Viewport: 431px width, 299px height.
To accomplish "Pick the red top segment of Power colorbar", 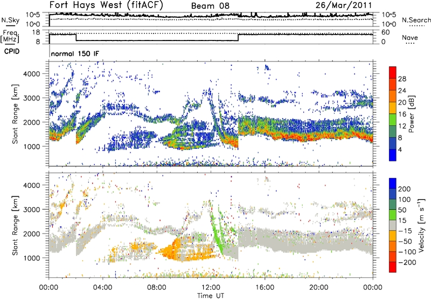I will pos(393,72).
